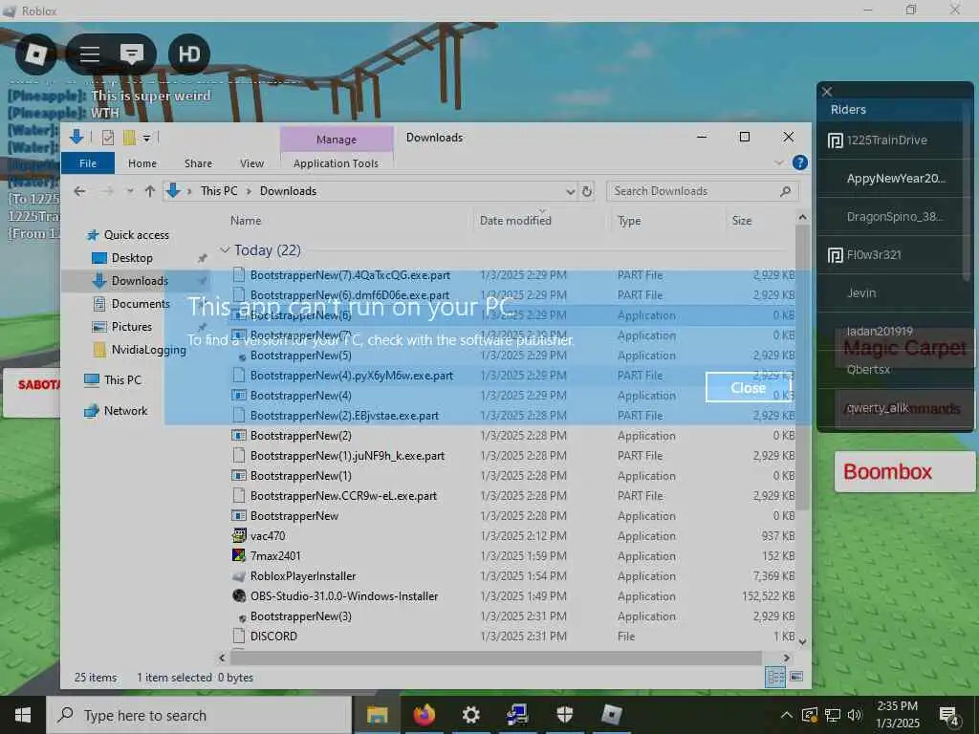The width and height of the screenshot is (979, 734).
Task: Sort by the Name column header
Action: tap(246, 221)
